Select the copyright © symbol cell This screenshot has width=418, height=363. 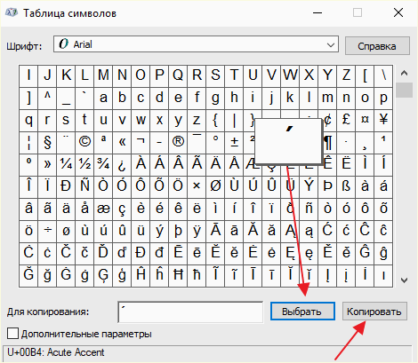84,143
